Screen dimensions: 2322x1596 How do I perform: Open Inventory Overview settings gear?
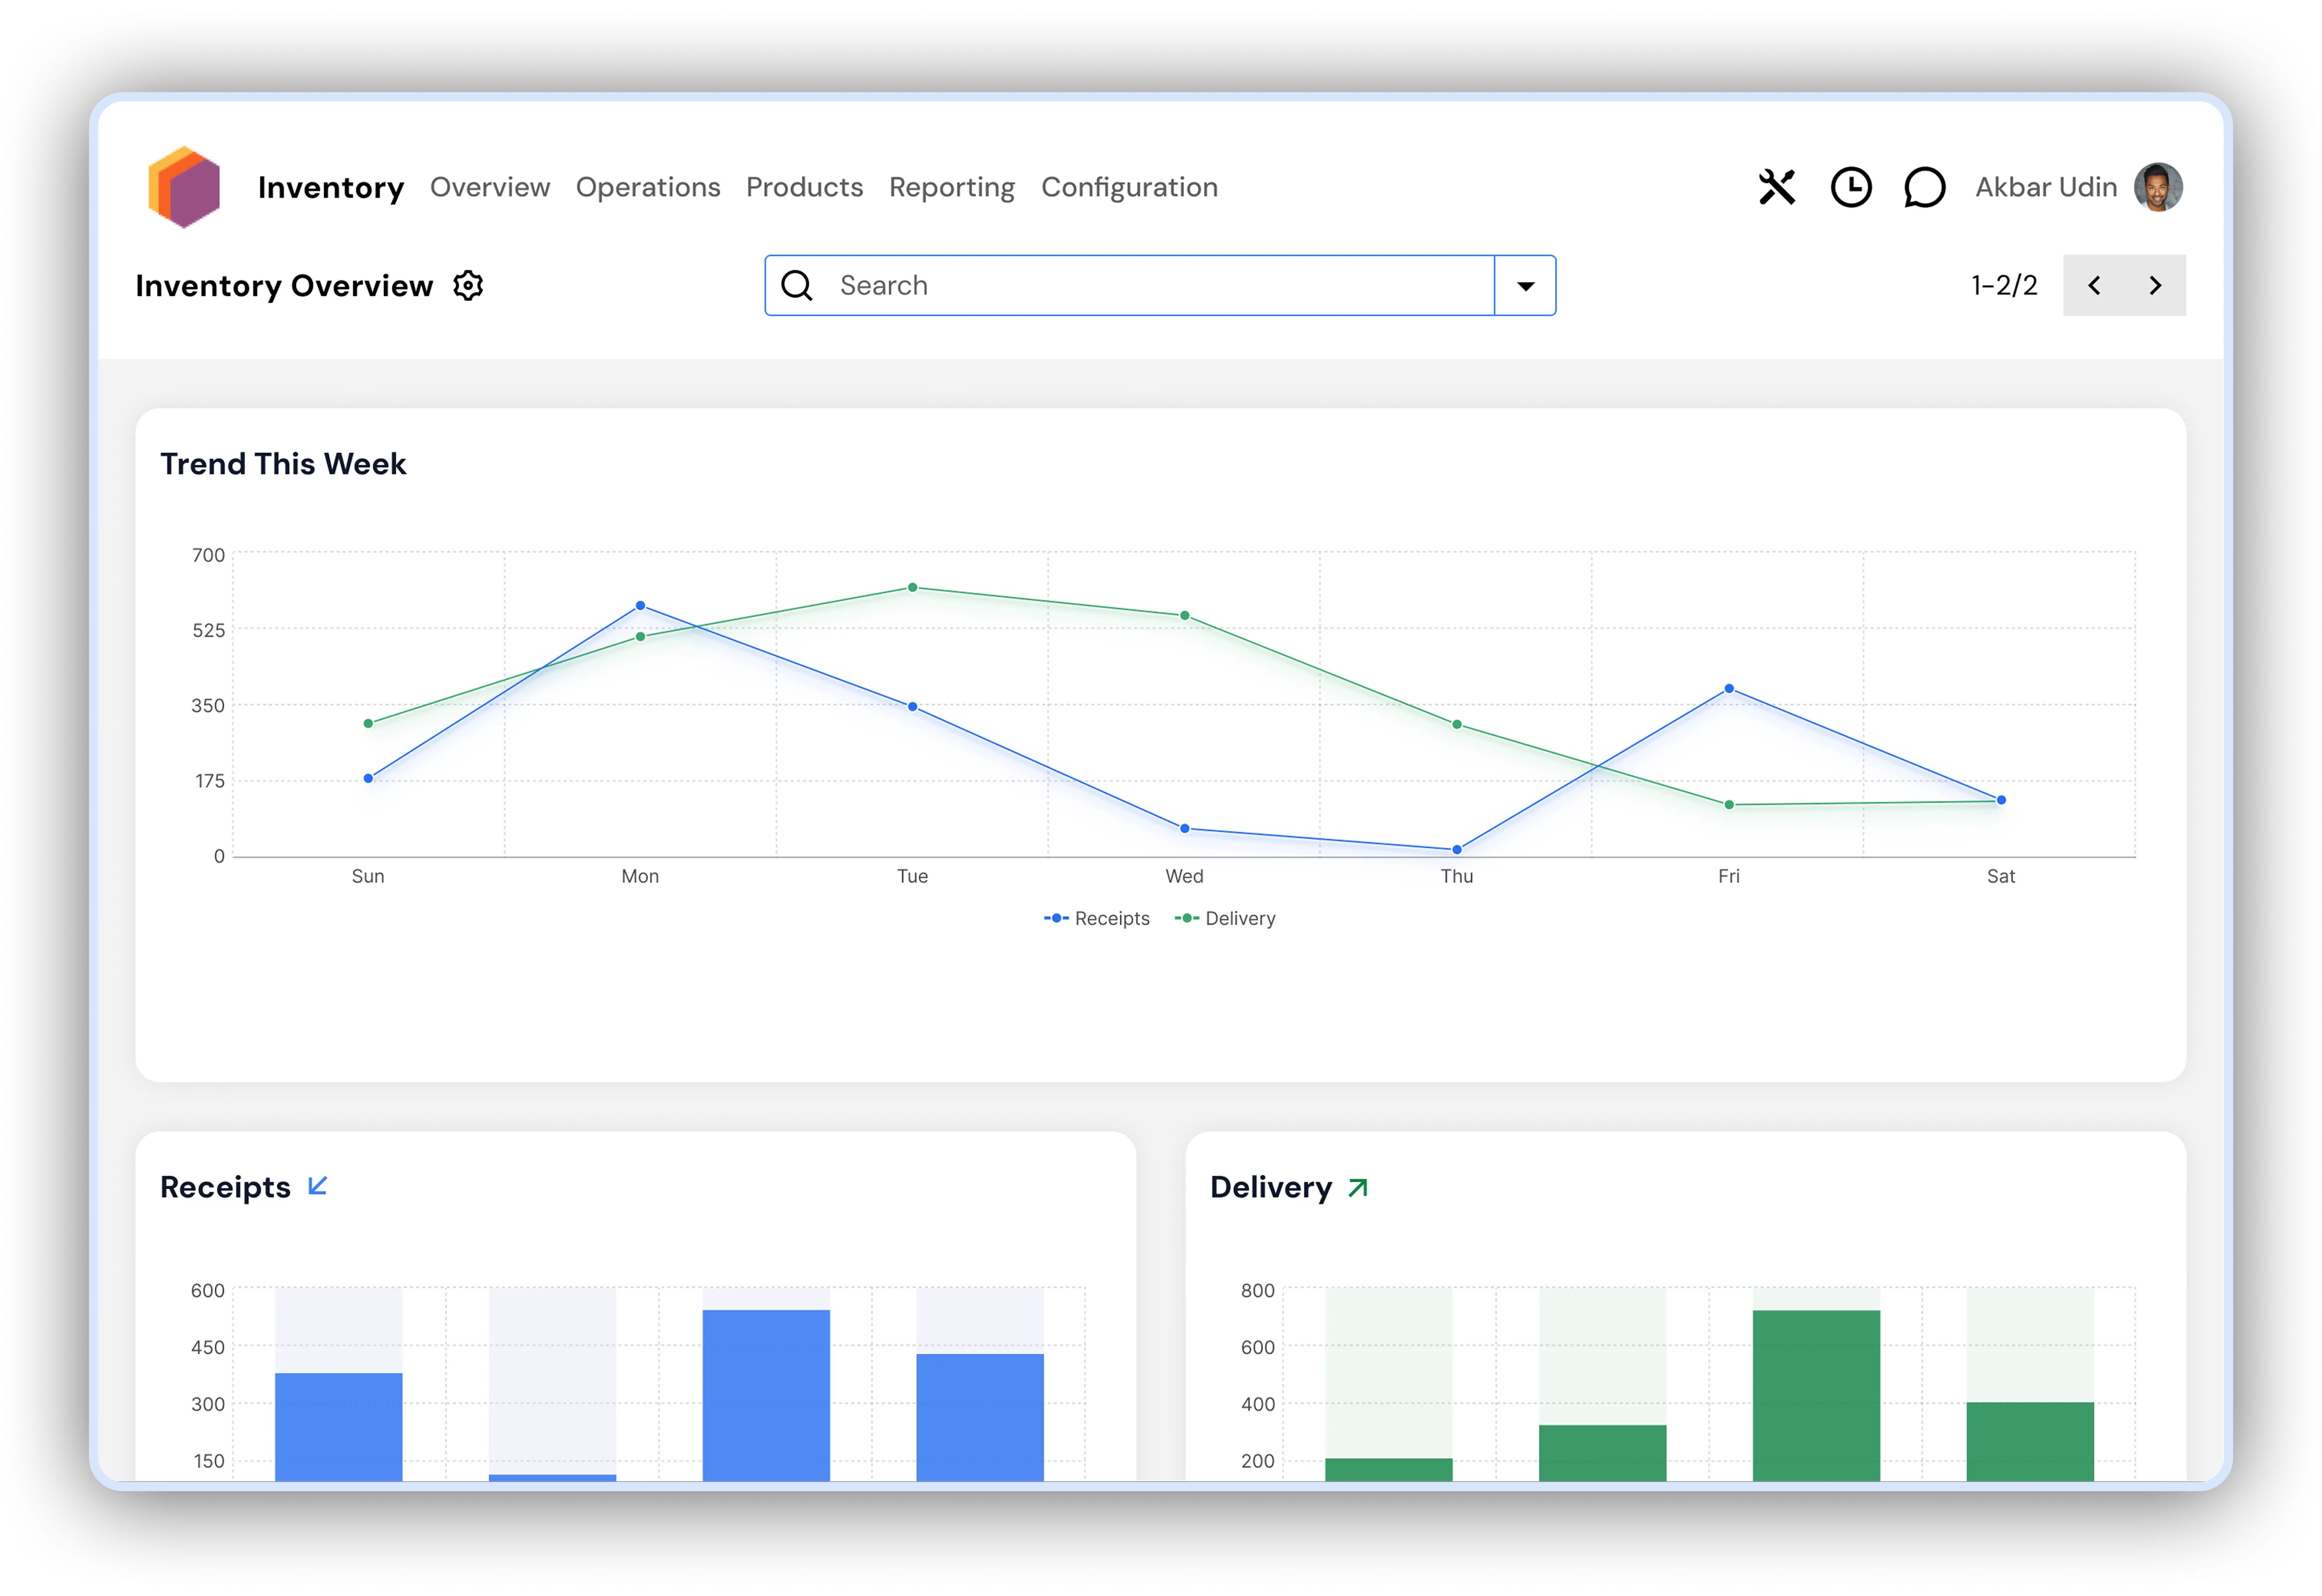pyautogui.click(x=468, y=286)
